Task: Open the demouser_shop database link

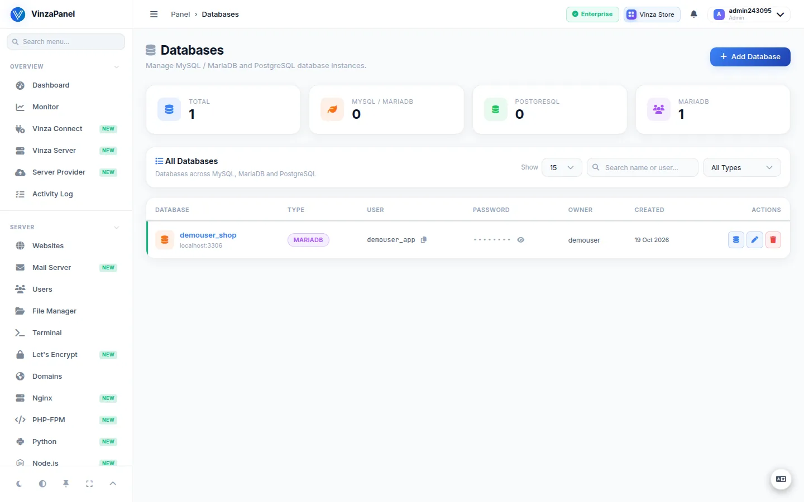Action: tap(208, 235)
